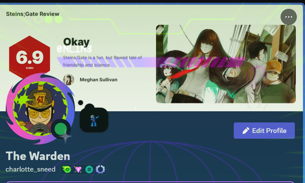Click the pencil icon in Edit Profile

click(x=246, y=131)
